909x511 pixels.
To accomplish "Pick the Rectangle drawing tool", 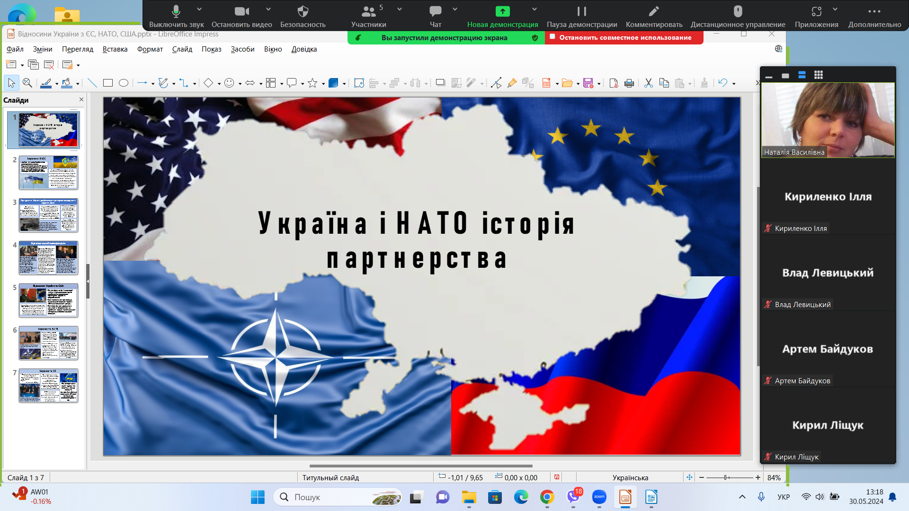I will point(108,83).
